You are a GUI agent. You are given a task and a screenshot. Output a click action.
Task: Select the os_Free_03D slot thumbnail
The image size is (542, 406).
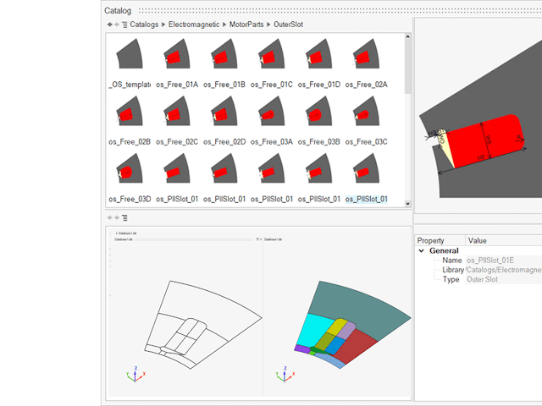(130, 168)
